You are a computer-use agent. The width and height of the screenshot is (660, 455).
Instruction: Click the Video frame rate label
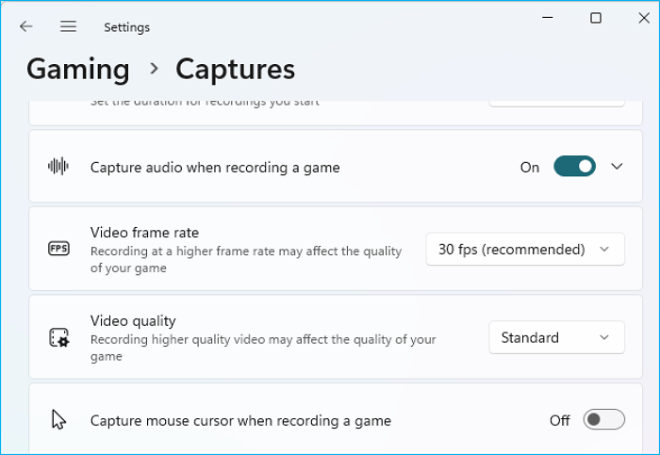pos(144,233)
